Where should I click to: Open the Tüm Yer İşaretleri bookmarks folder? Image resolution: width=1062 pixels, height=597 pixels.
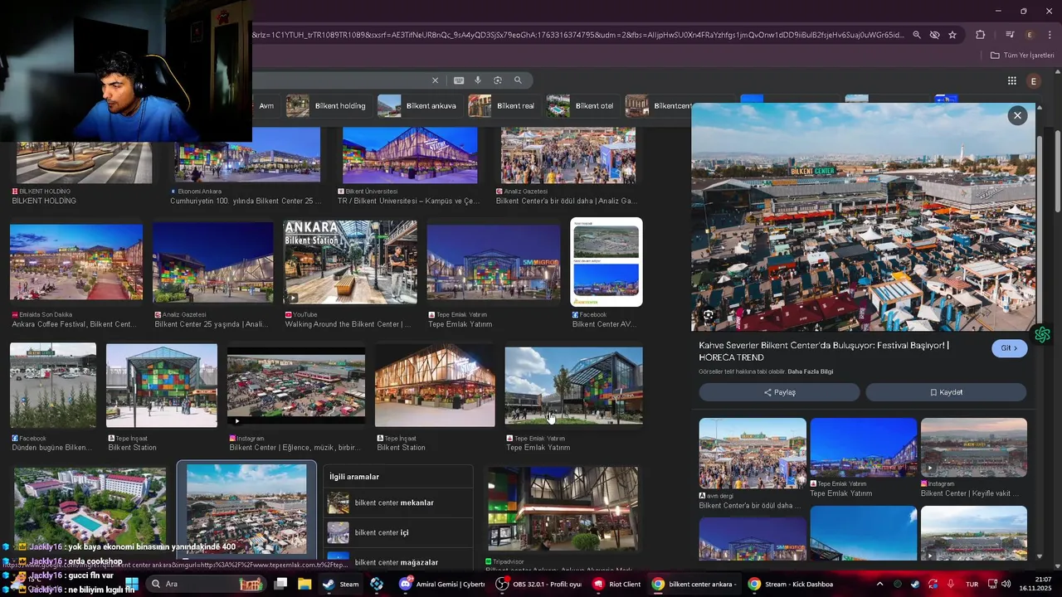(1022, 56)
